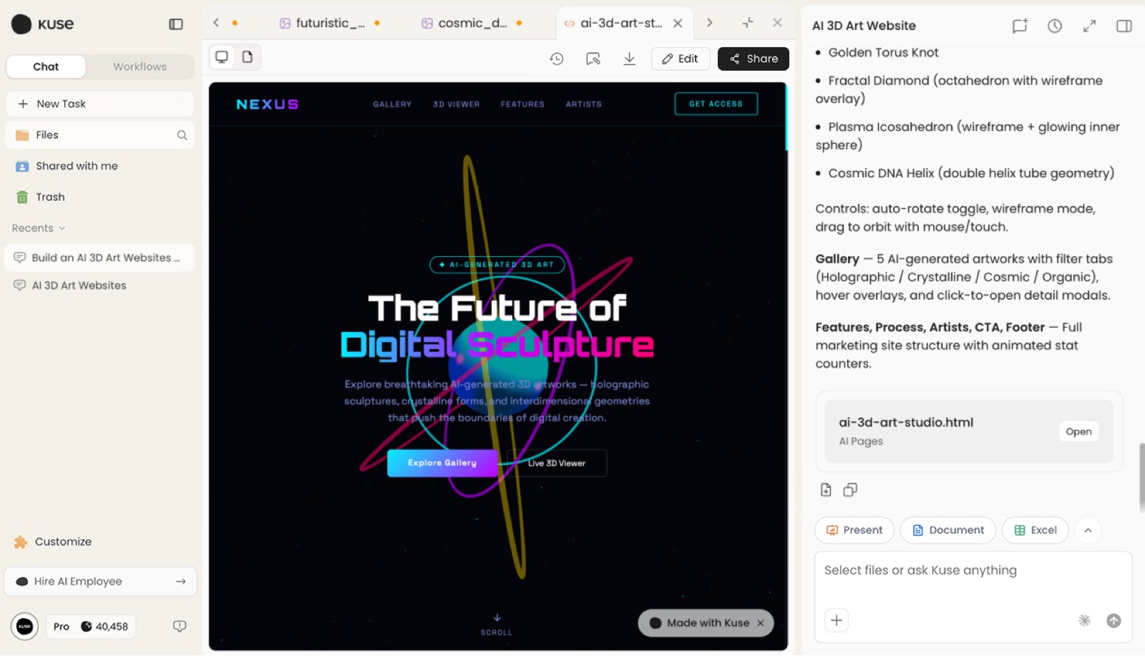
Task: Open search in Files row
Action: point(182,135)
